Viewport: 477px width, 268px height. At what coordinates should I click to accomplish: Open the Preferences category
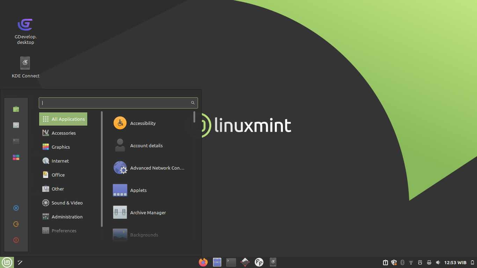[x=63, y=231]
